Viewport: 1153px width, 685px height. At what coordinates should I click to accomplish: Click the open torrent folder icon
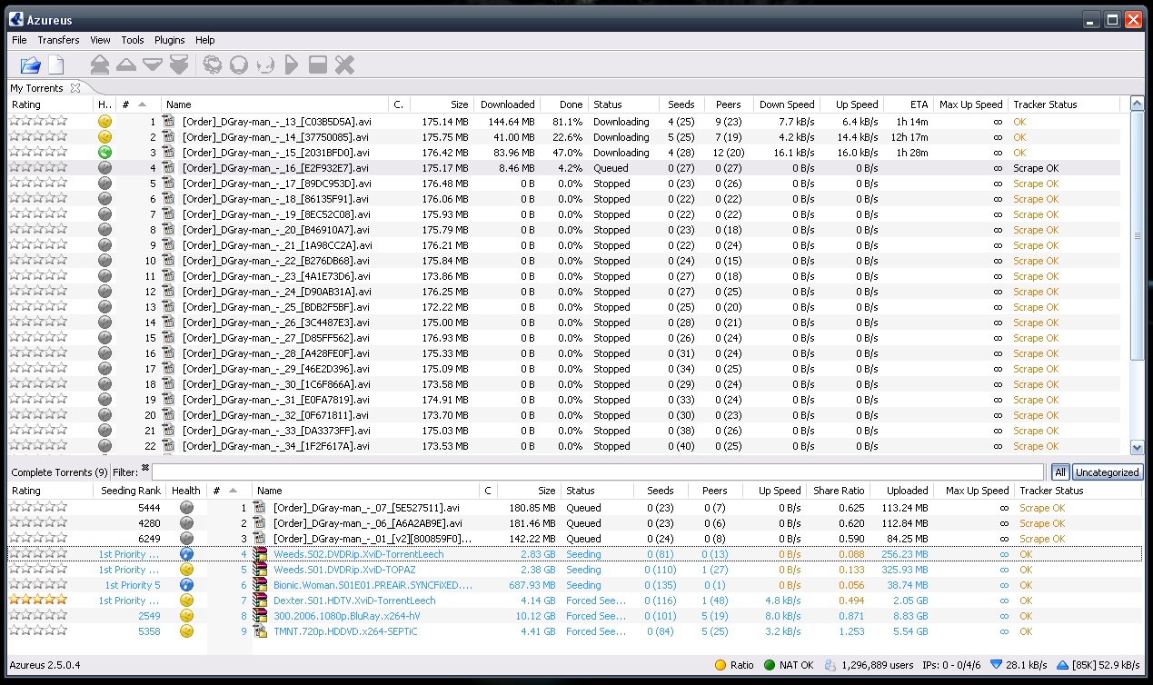tap(30, 65)
